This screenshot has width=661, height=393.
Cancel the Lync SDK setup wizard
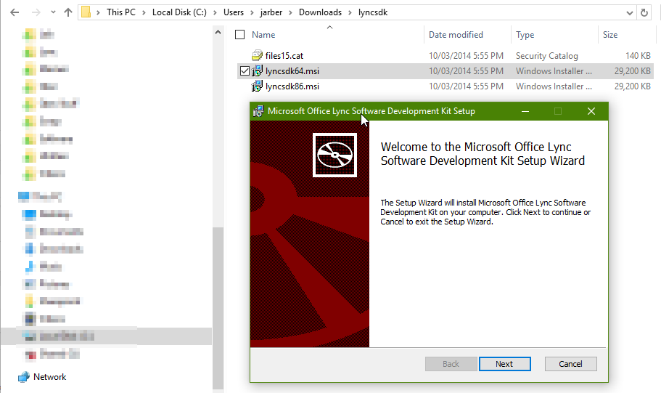pyautogui.click(x=570, y=364)
